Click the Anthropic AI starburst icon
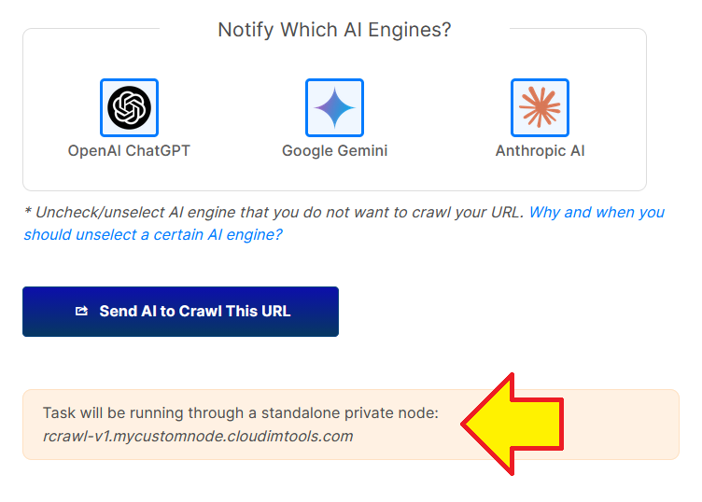 [x=540, y=107]
